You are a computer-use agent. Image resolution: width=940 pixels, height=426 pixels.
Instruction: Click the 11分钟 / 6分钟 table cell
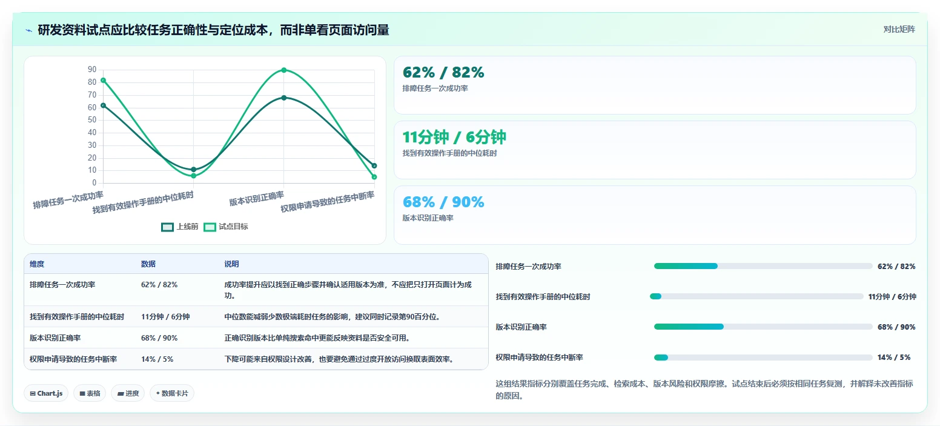click(x=165, y=316)
